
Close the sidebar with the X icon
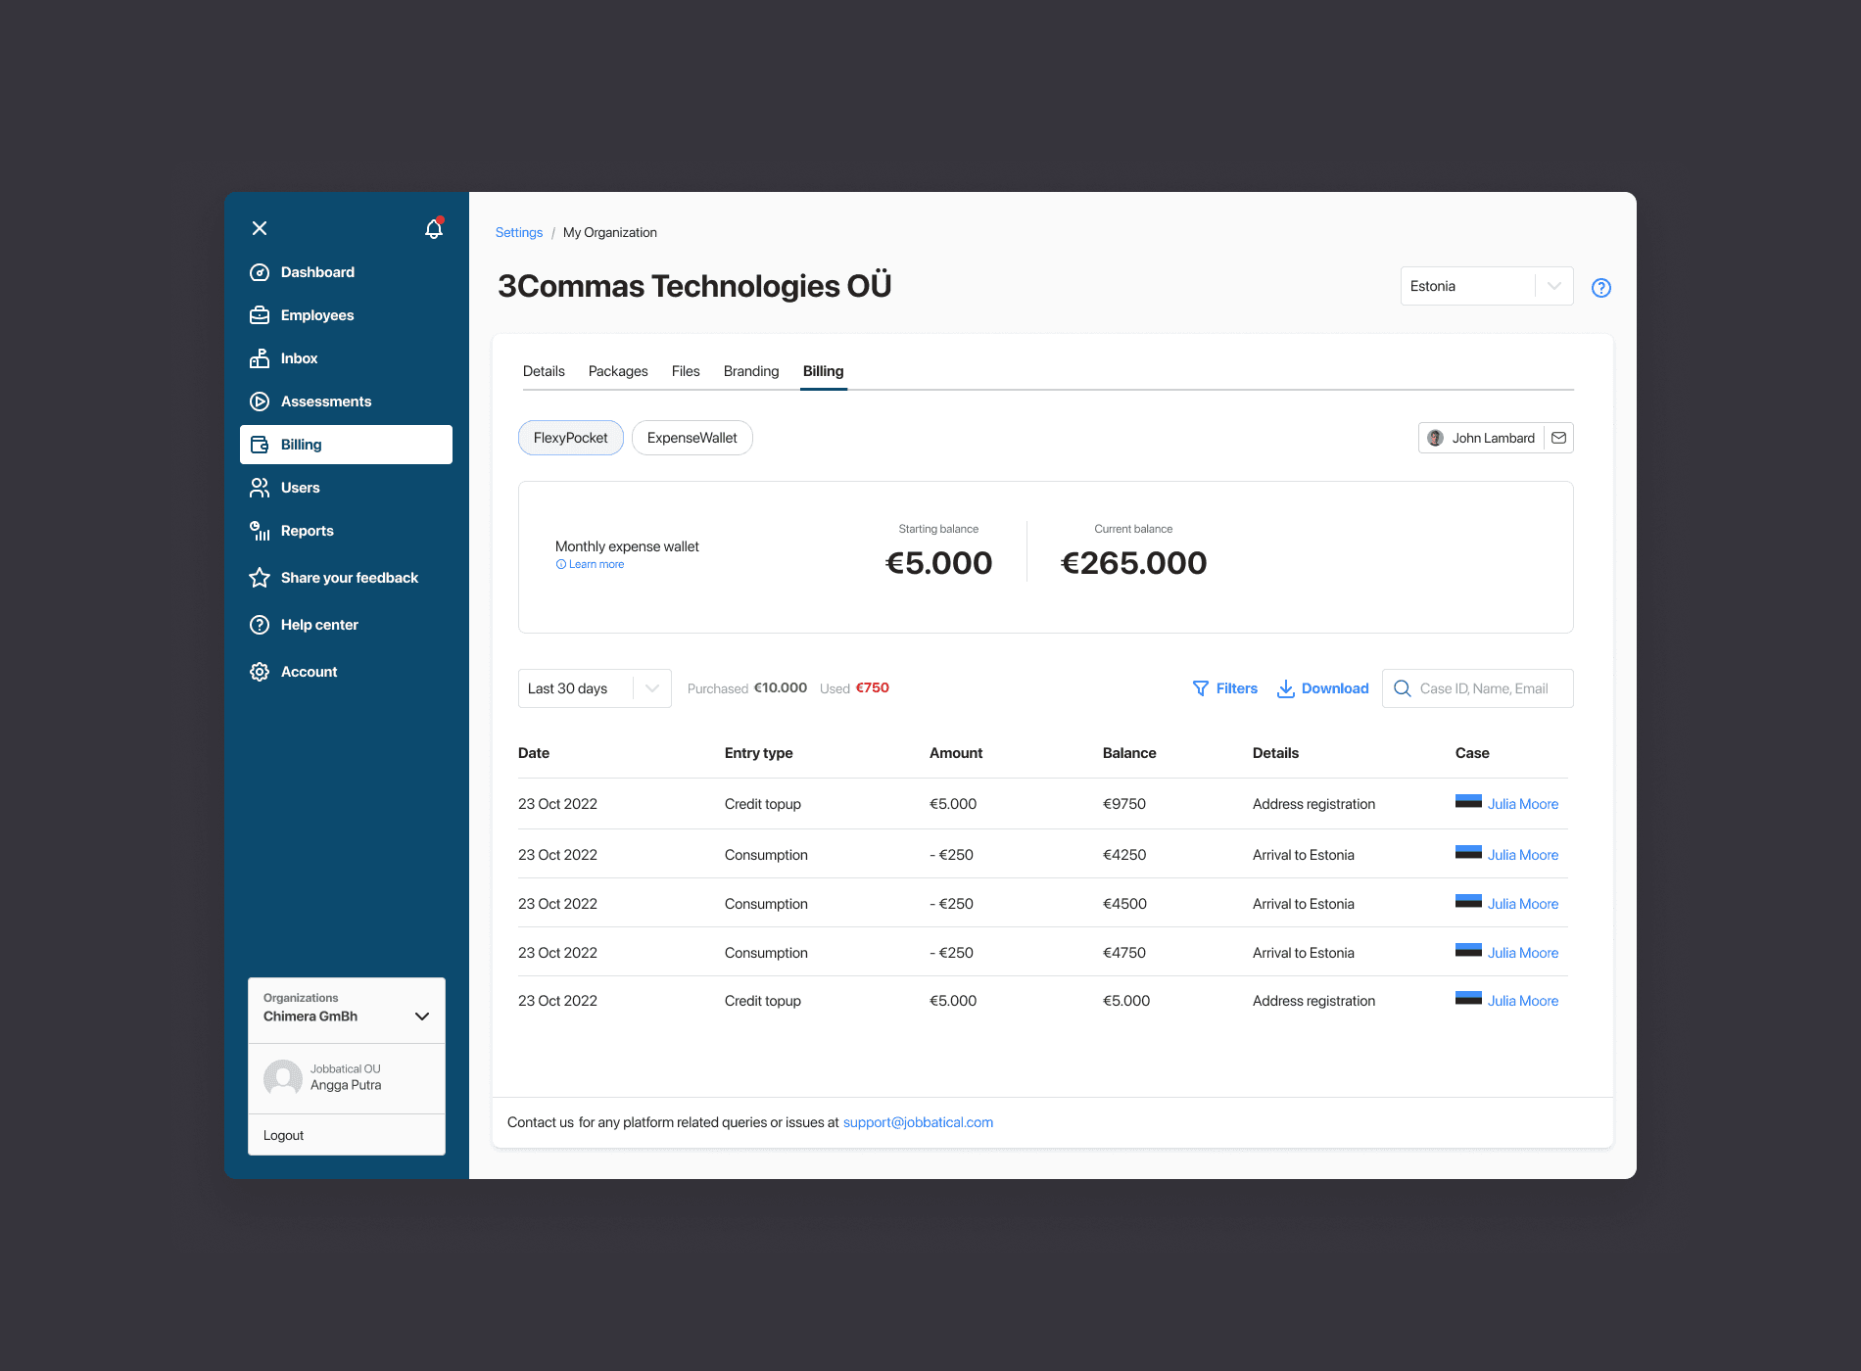pyautogui.click(x=260, y=228)
